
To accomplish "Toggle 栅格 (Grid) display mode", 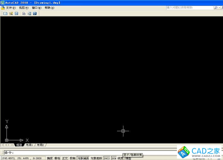I will pyautogui.click(x=57, y=158).
